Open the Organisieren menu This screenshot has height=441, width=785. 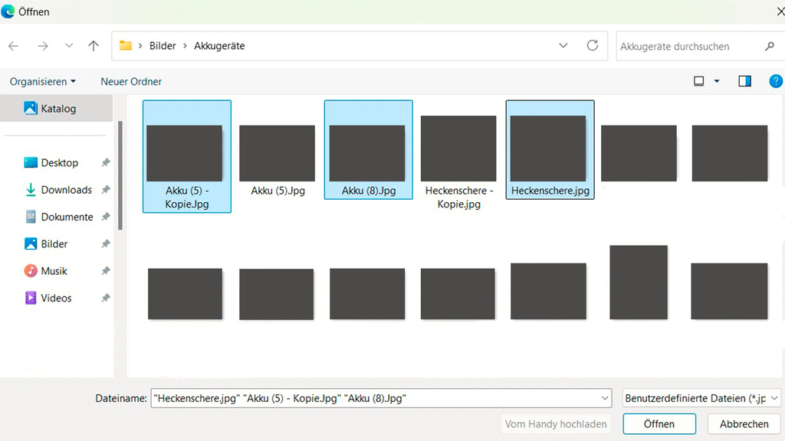(x=43, y=81)
